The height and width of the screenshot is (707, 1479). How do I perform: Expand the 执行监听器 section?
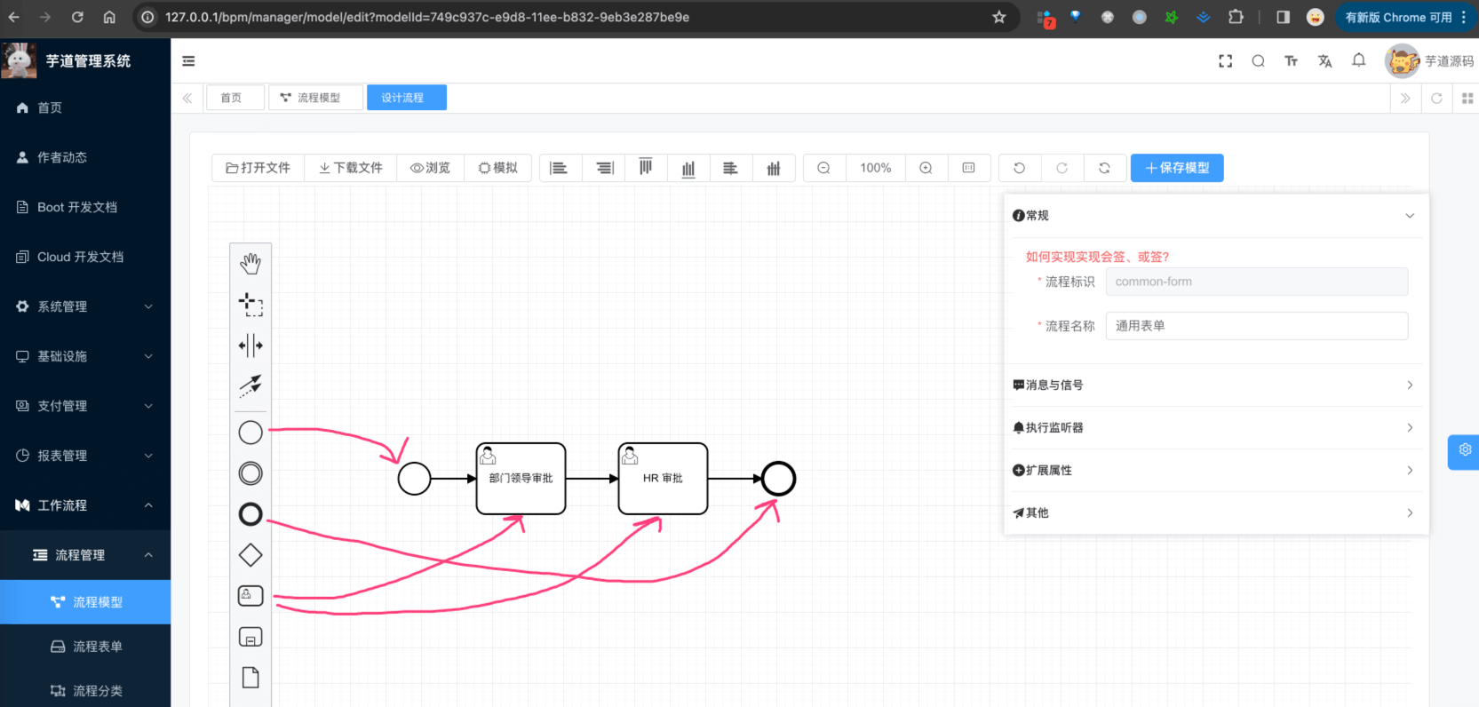click(1213, 428)
